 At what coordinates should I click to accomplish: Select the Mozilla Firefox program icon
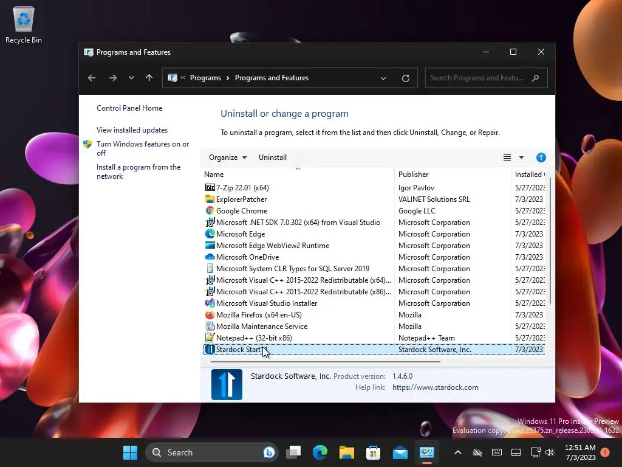point(210,314)
